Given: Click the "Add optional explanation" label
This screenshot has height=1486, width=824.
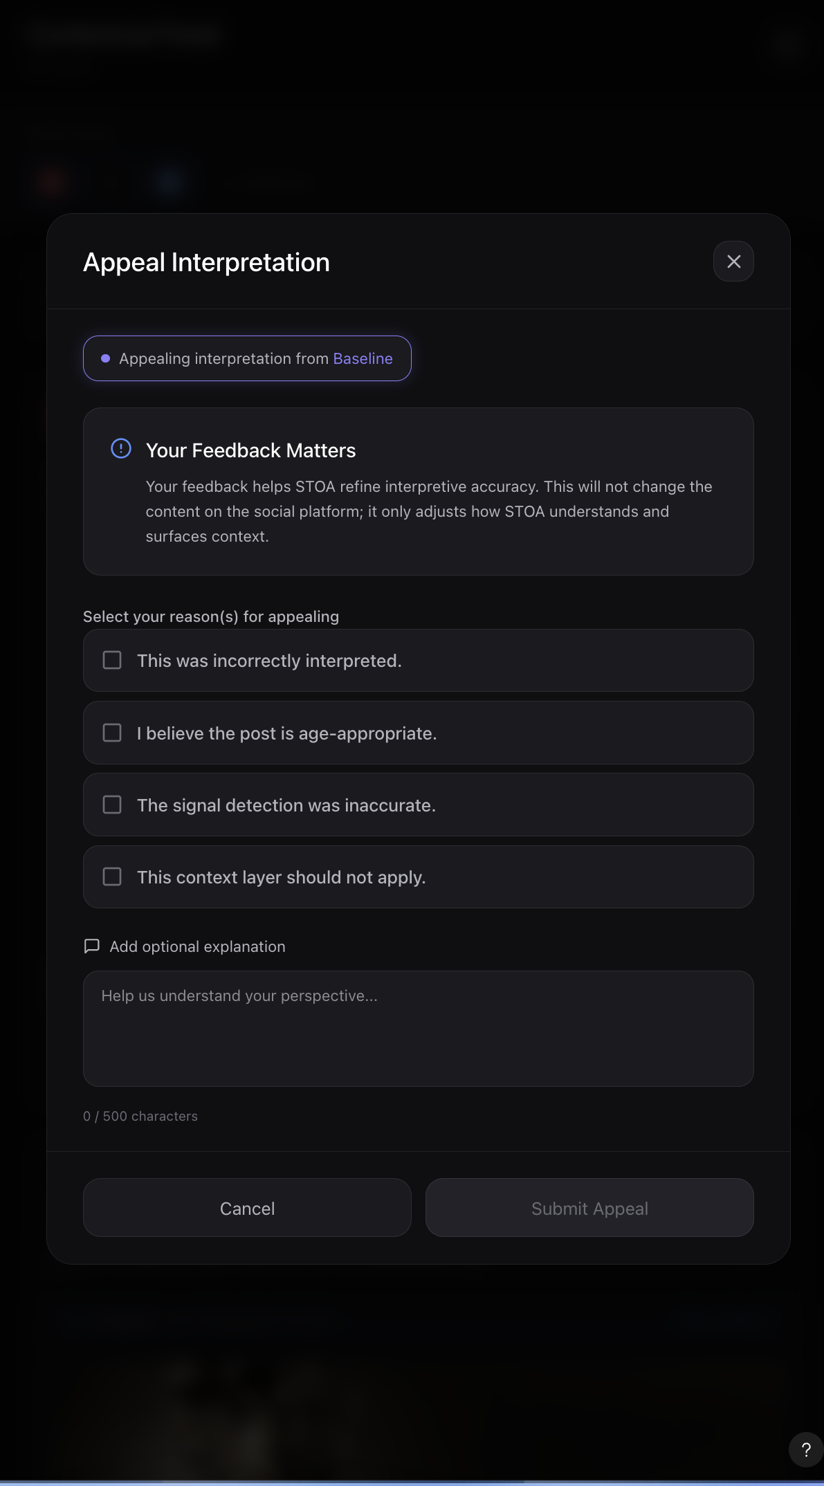Looking at the screenshot, I should (197, 946).
